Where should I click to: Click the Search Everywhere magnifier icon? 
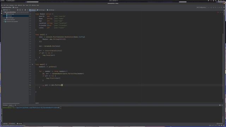(x=224, y=7)
